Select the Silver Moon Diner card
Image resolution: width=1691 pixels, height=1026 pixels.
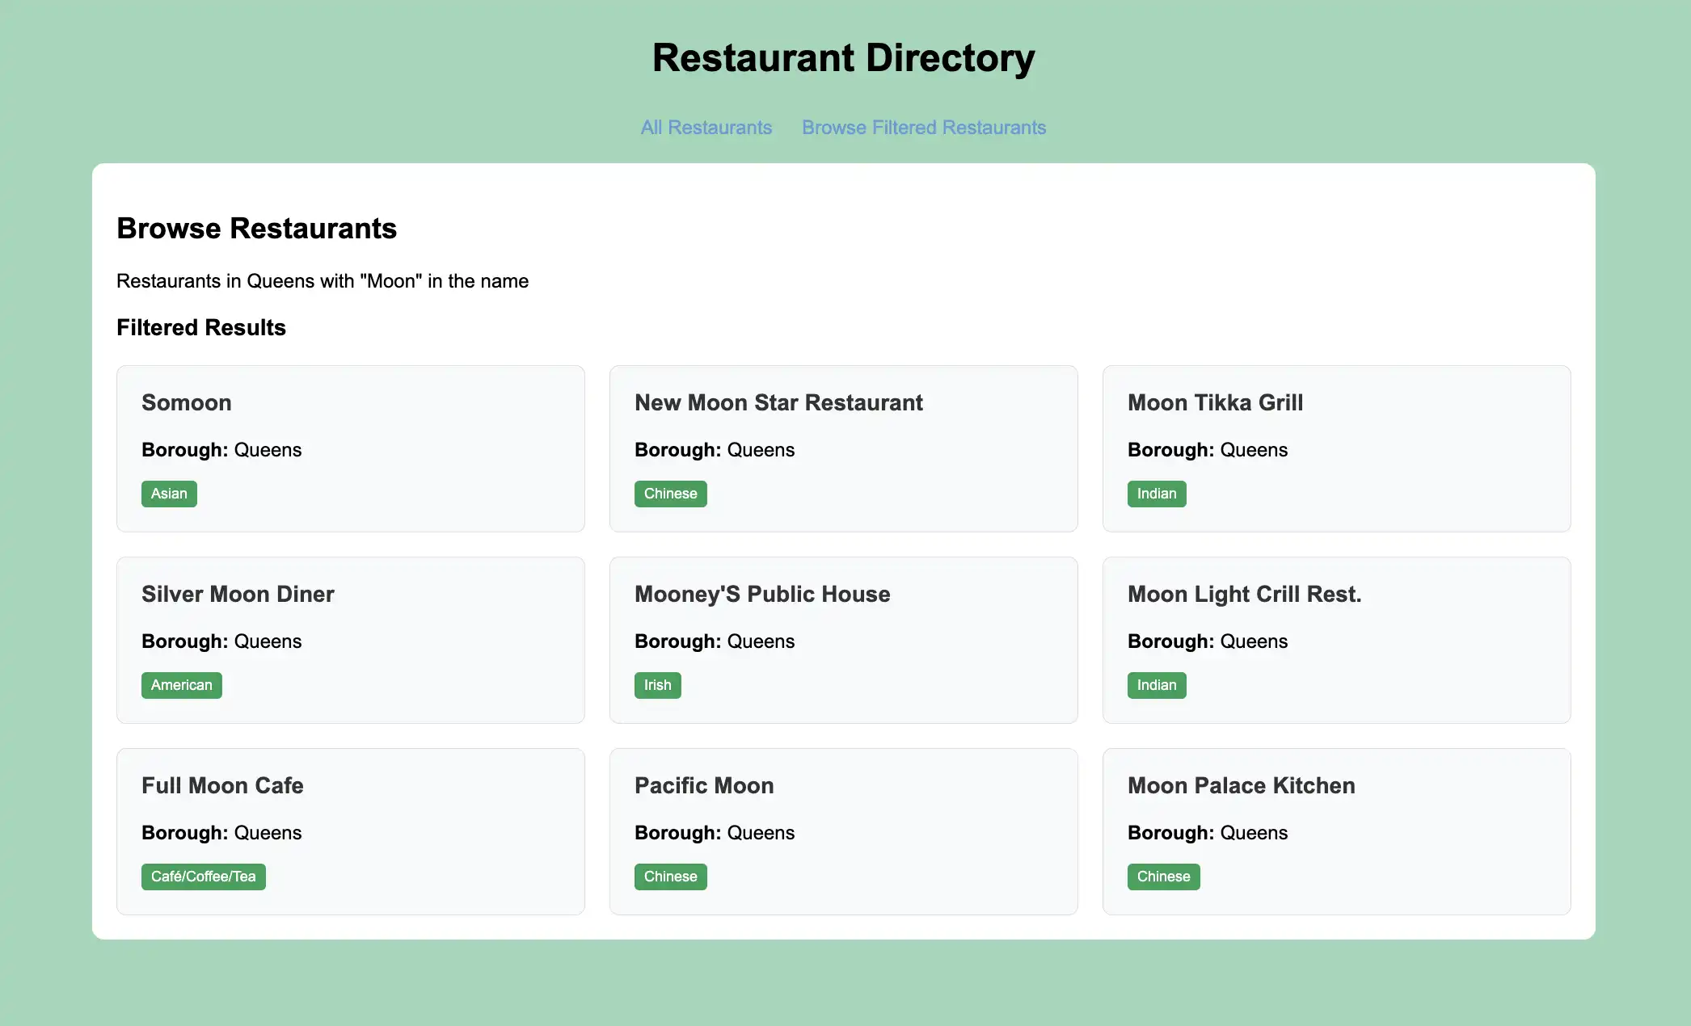(350, 641)
